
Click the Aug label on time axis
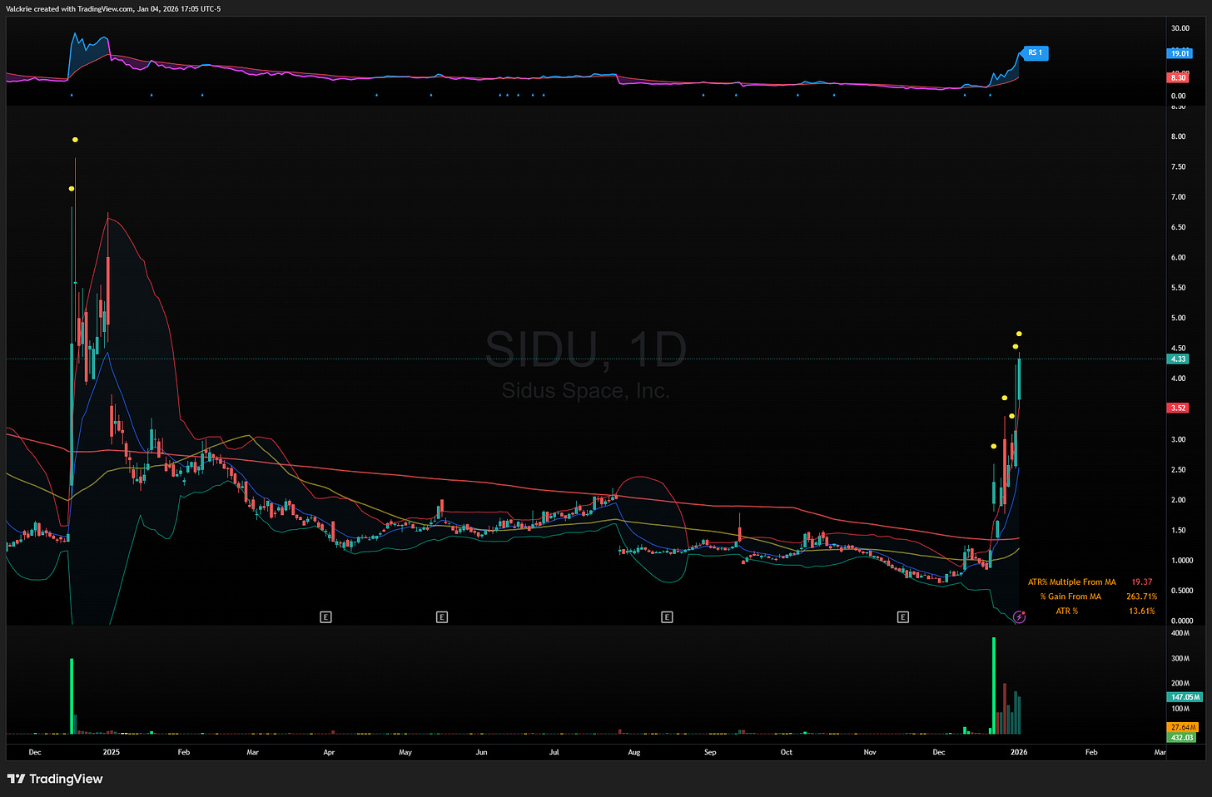(x=634, y=752)
